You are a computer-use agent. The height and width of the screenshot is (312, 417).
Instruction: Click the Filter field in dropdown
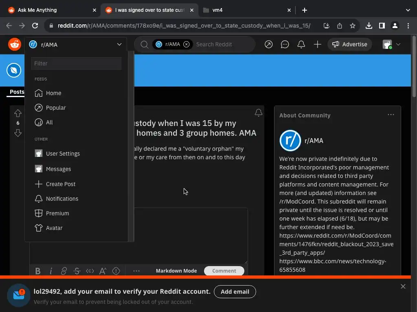tap(76, 63)
